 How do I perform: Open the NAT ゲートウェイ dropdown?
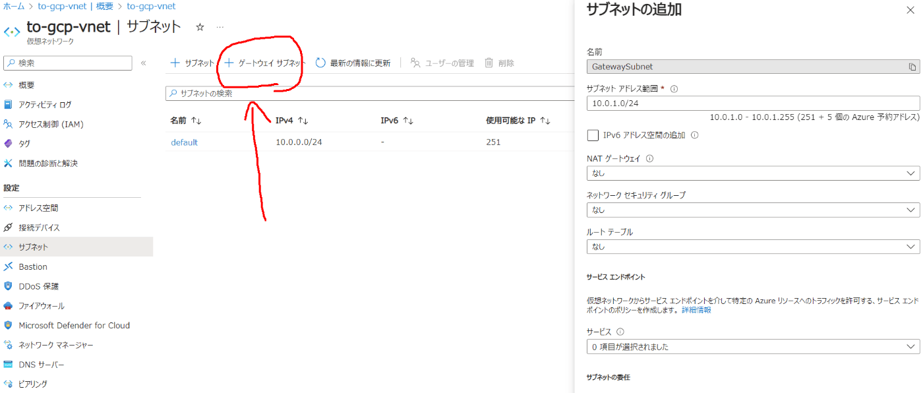pos(753,173)
